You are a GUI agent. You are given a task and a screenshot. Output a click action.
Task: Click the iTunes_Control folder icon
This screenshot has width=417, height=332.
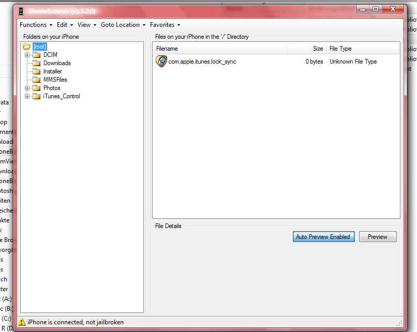pos(36,96)
